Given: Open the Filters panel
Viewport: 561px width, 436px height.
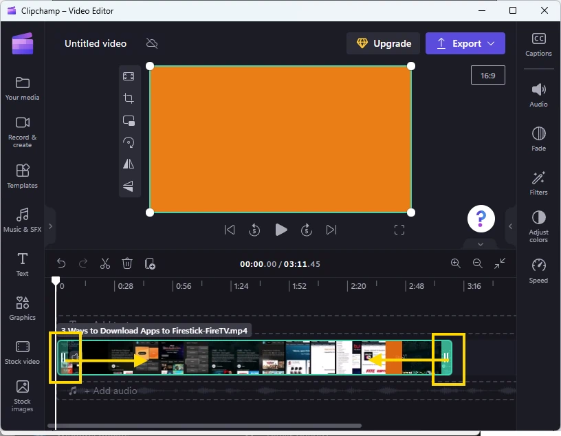Looking at the screenshot, I should pos(538,184).
